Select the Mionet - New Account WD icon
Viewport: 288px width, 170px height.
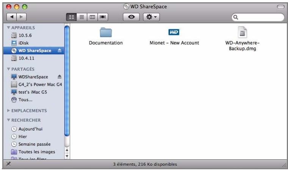(x=174, y=32)
